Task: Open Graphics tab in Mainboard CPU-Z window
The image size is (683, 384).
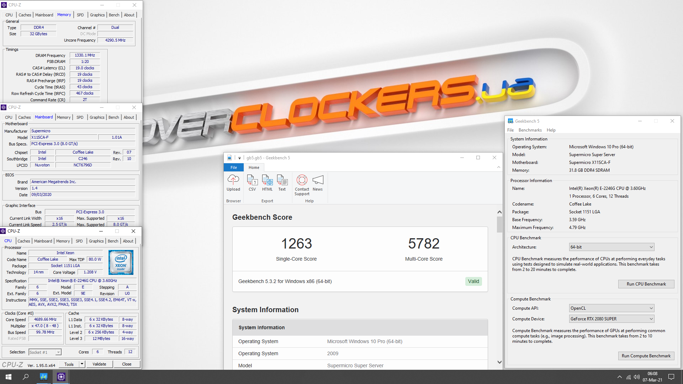Action: [97, 117]
